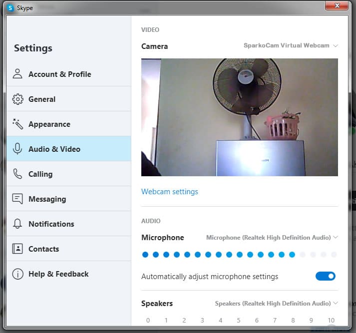
Task: Click the Microphone label
Action: (x=163, y=238)
